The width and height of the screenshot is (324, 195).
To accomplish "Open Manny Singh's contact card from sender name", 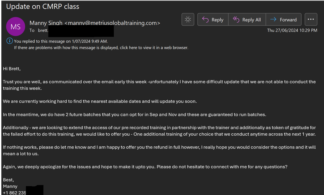I will (x=46, y=23).
